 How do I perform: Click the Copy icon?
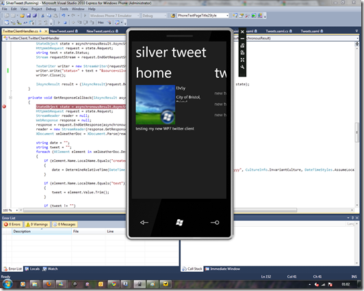click(49, 16)
